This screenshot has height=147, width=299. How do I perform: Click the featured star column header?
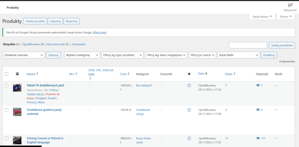point(189,74)
